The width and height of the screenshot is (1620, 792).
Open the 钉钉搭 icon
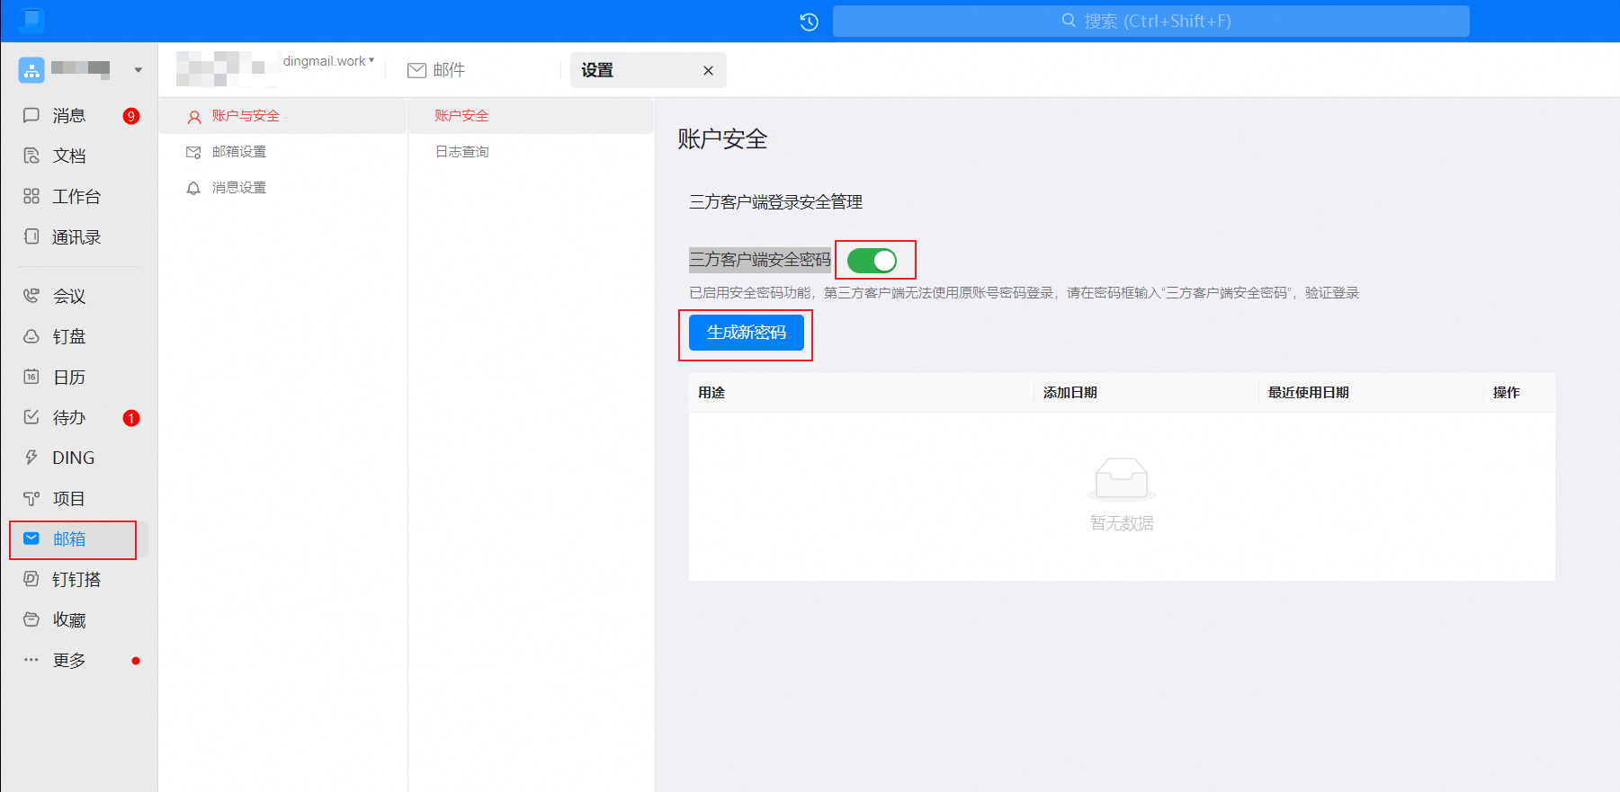(x=31, y=579)
